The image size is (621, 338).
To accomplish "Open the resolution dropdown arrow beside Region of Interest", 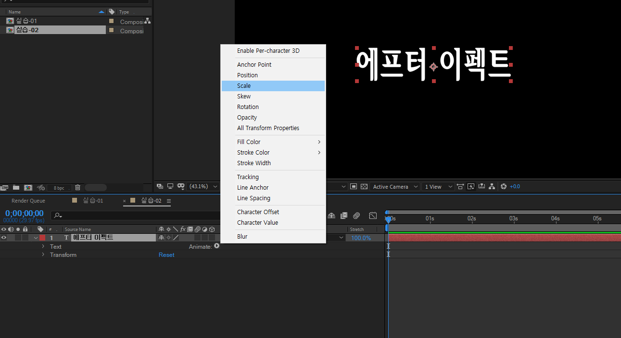I will coord(343,187).
